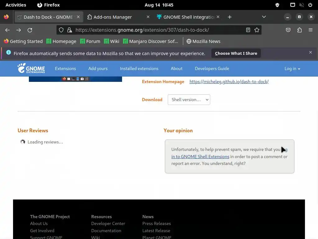Click the info icon in the notification bar

pos(8,52)
